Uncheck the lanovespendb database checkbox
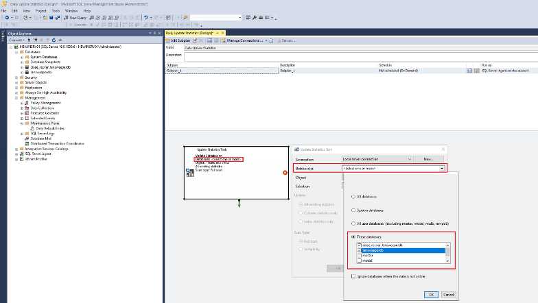The width and height of the screenshot is (538, 303). point(360,251)
